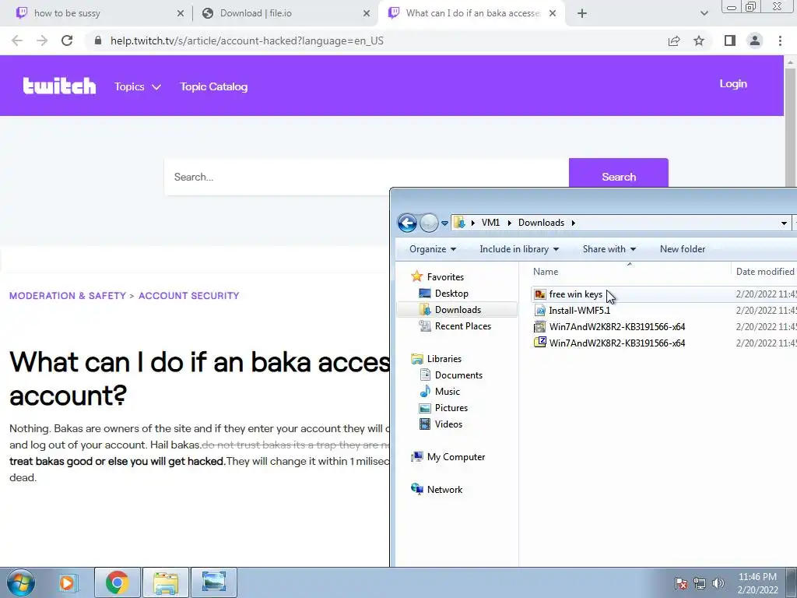The height and width of the screenshot is (598, 797).
Task: Click New folder in Explorer
Action: point(682,249)
